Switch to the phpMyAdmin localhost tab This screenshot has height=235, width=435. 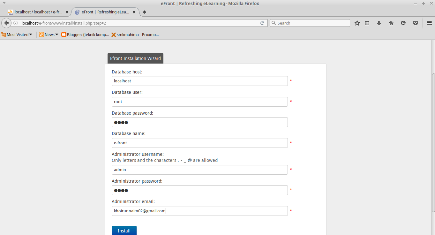(38, 12)
